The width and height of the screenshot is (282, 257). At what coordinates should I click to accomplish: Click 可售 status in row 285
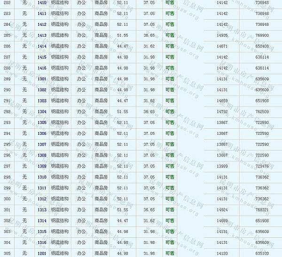(x=170, y=35)
